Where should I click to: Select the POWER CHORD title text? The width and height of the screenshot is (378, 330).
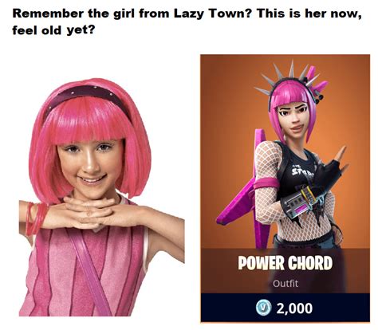(285, 263)
